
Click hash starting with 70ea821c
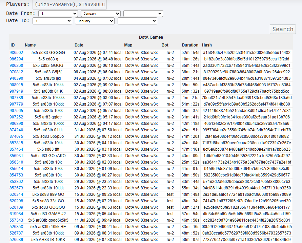click(x=246, y=98)
